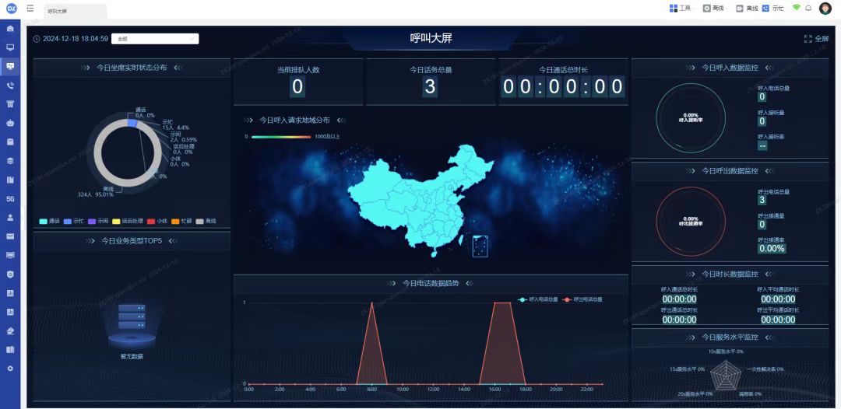Open the user profile icon in the sidebar

(x=9, y=218)
